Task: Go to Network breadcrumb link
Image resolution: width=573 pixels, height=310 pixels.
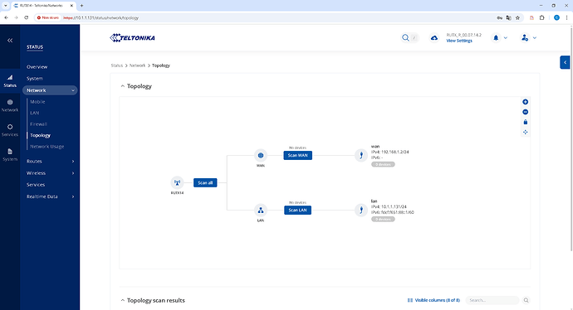Action: 137,65
